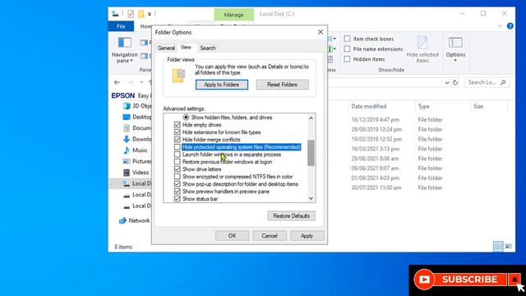Image resolution: width=526 pixels, height=296 pixels.
Task: Toggle Hidden items in ribbon
Action: pos(347,59)
